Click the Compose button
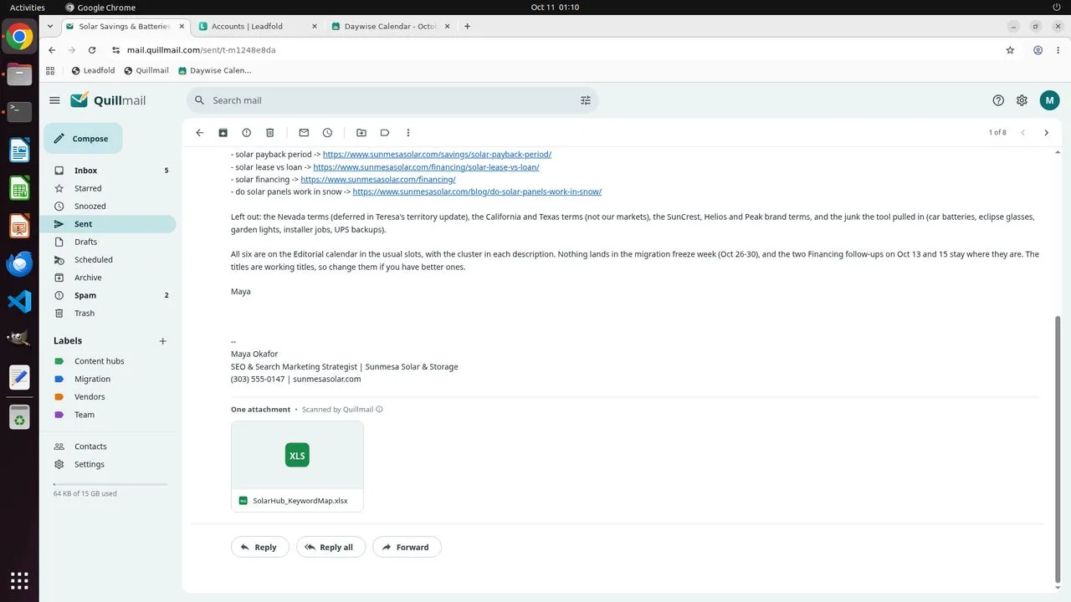 (83, 139)
